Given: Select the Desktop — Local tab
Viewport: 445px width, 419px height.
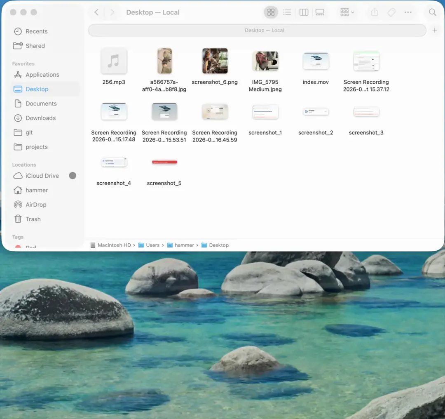Looking at the screenshot, I should [x=257, y=30].
